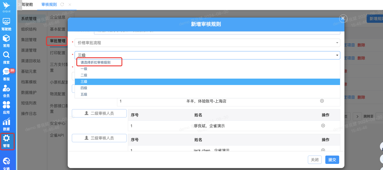Select 一级 from the level dropdown list
This screenshot has height=170, width=383.
pos(84,69)
